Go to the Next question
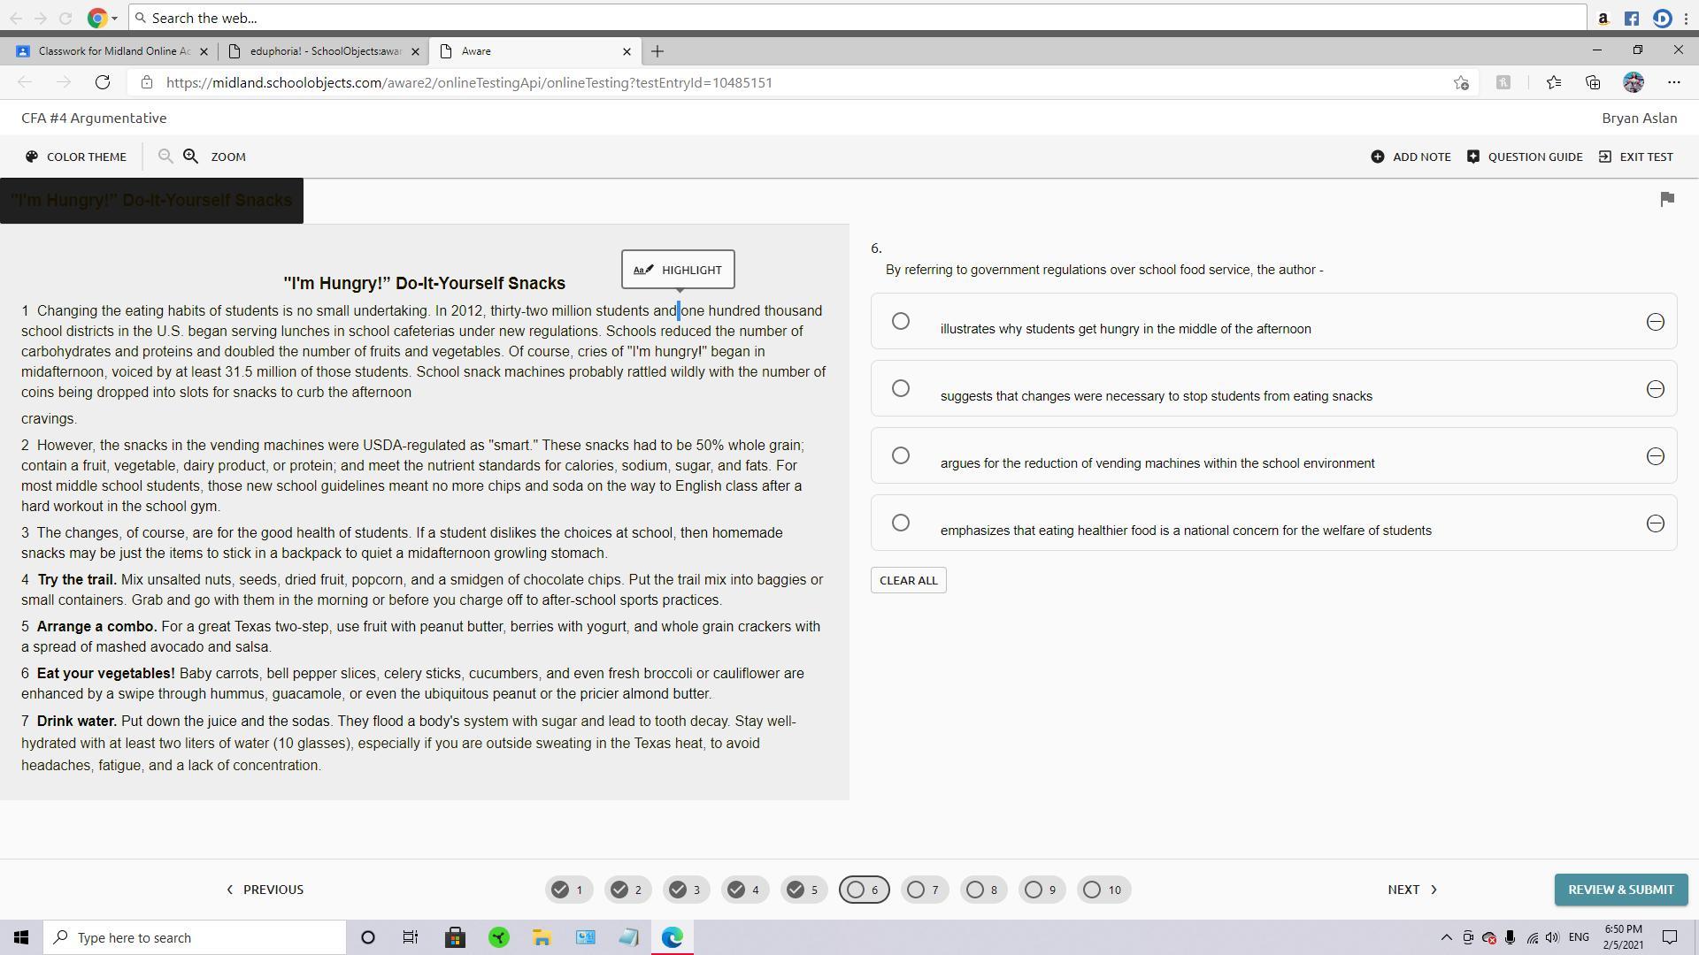This screenshot has height=955, width=1699. (x=1411, y=890)
